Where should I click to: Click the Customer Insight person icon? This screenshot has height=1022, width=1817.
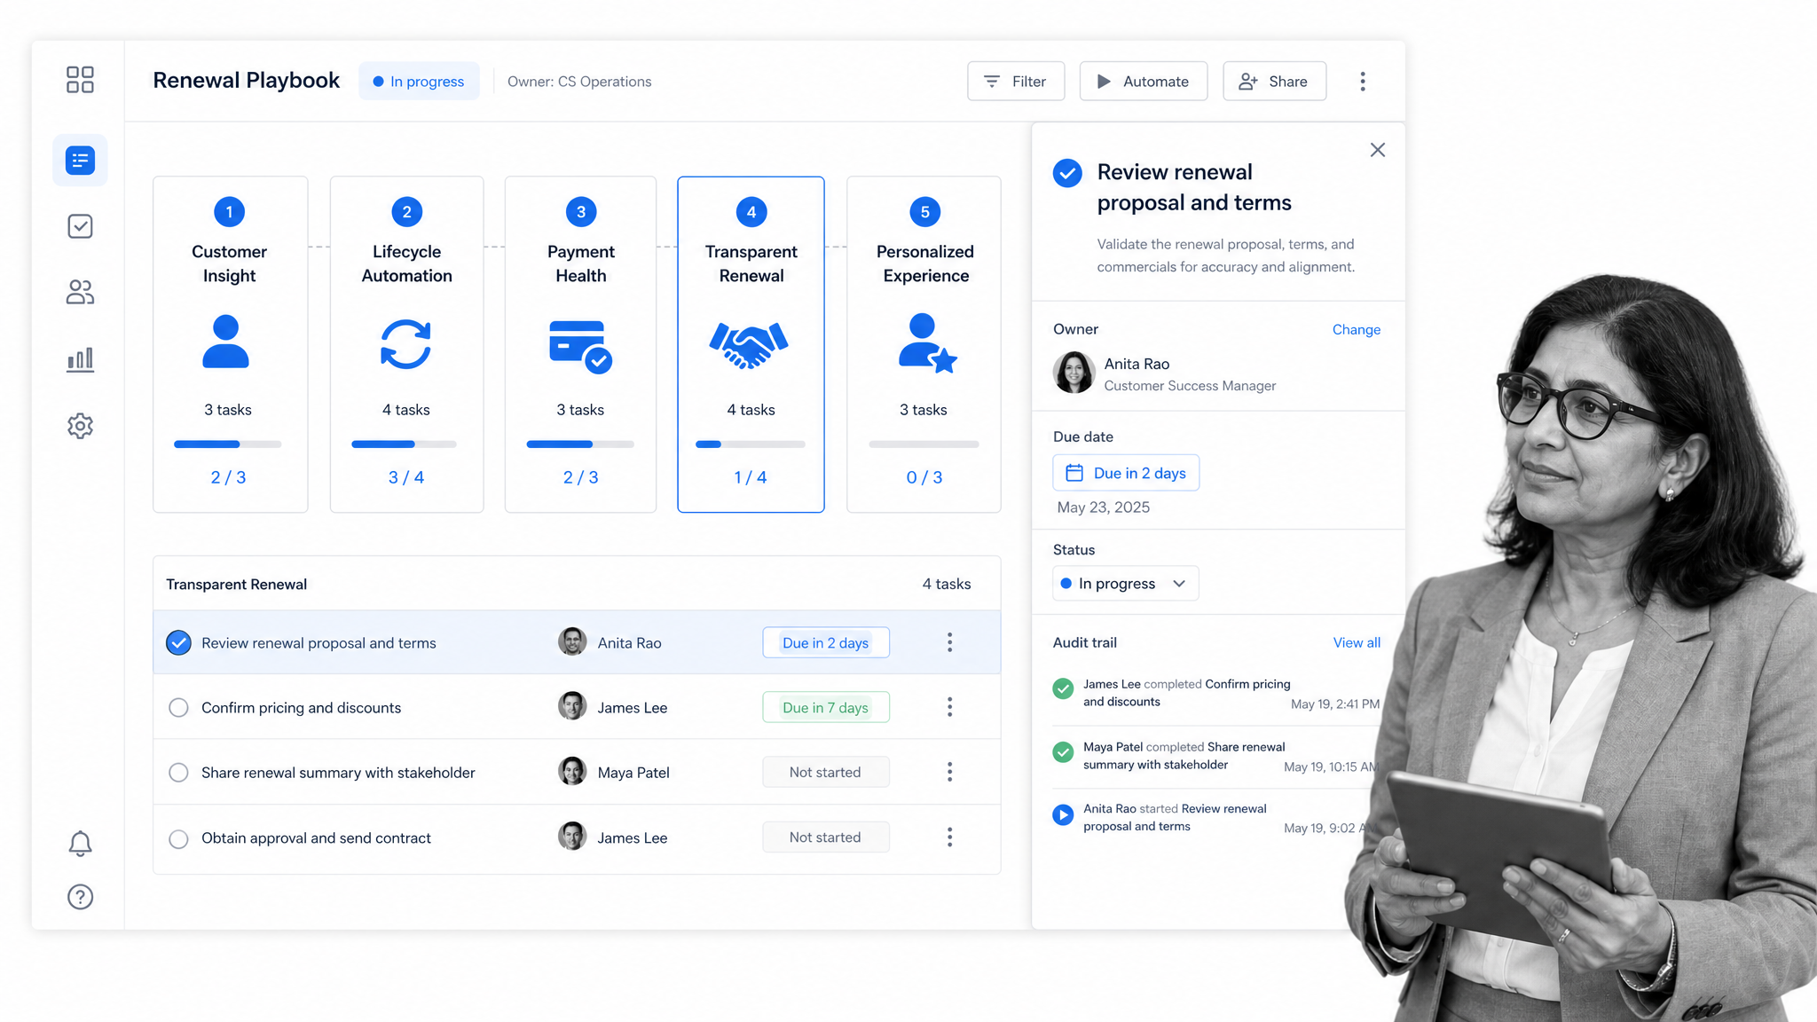225,342
